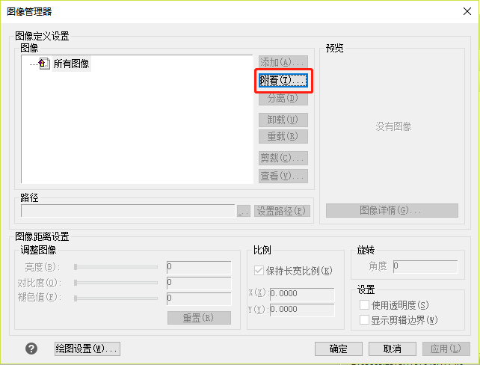The width and height of the screenshot is (480, 365).
Task: Click the 查看(V)... button
Action: point(283,176)
